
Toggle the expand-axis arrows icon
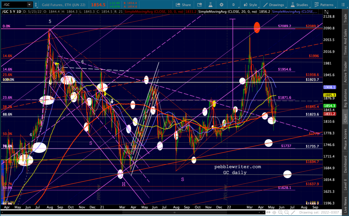tap(326, 12)
